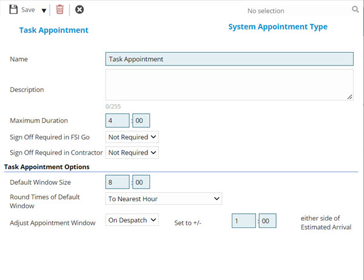The height and width of the screenshot is (280, 364).
Task: Click the red trash delete icon
Action: pos(59,10)
